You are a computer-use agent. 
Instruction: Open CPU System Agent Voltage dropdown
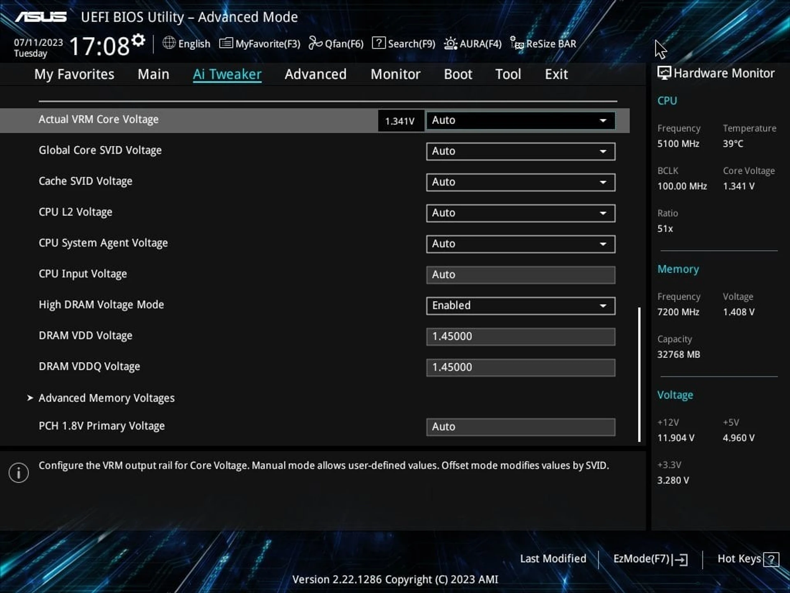click(x=520, y=244)
